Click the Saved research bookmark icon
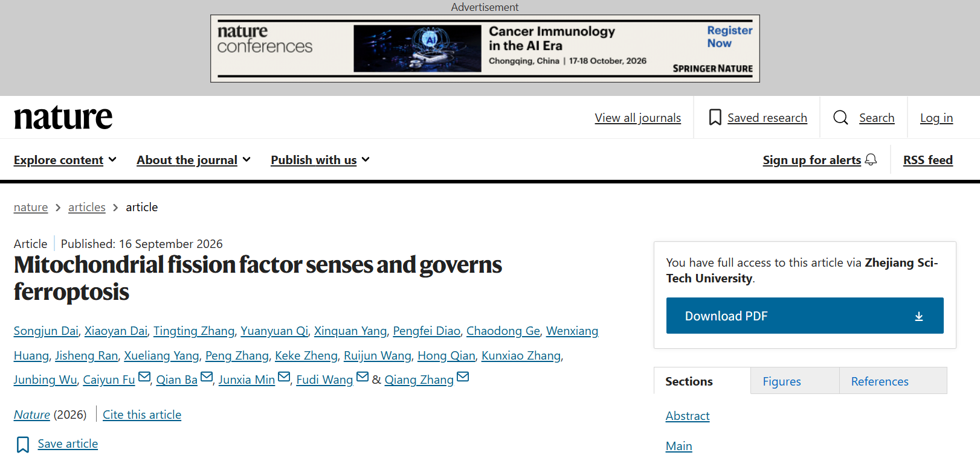Image resolution: width=980 pixels, height=464 pixels. point(715,118)
